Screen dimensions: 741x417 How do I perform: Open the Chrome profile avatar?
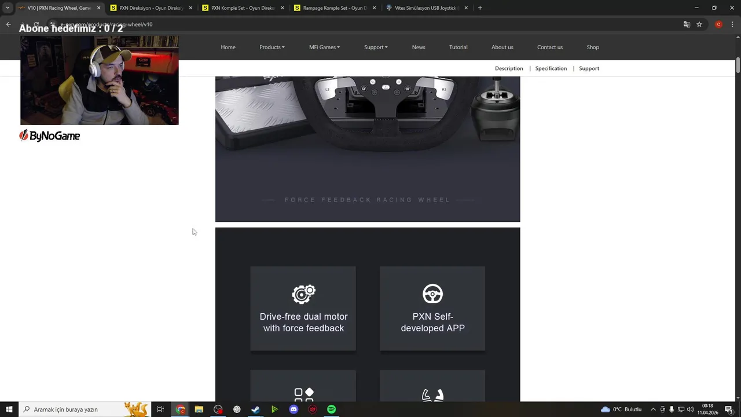tap(718, 24)
